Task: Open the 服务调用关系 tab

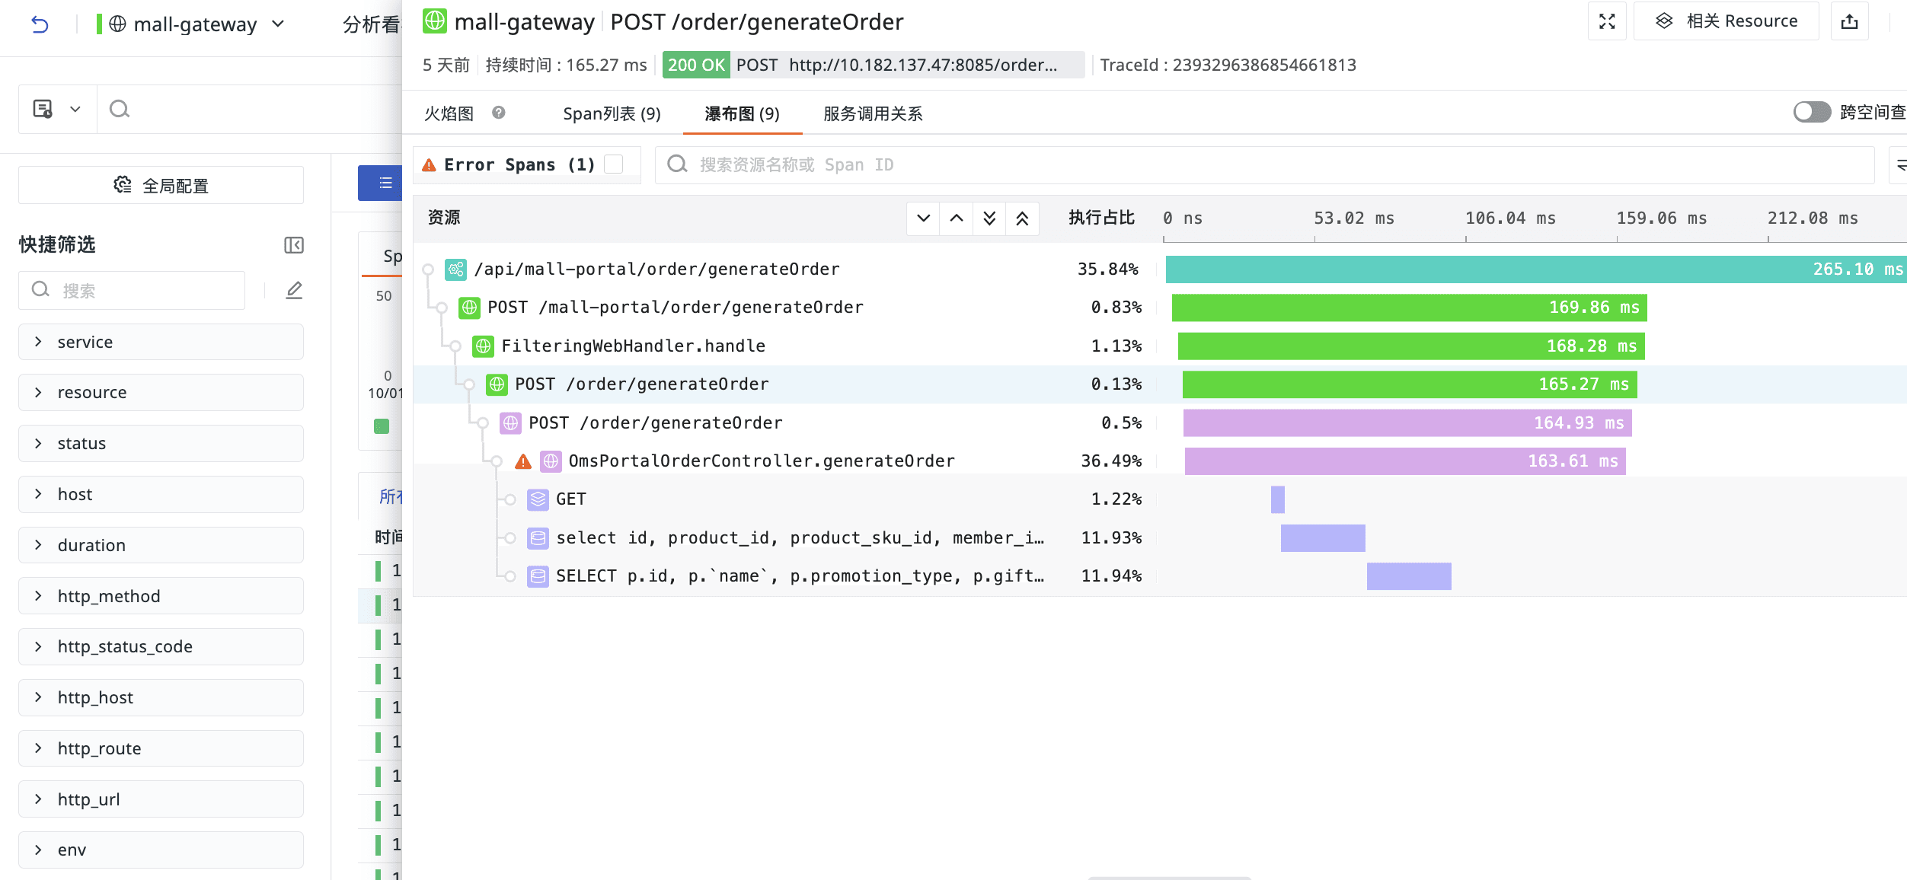Action: [873, 113]
